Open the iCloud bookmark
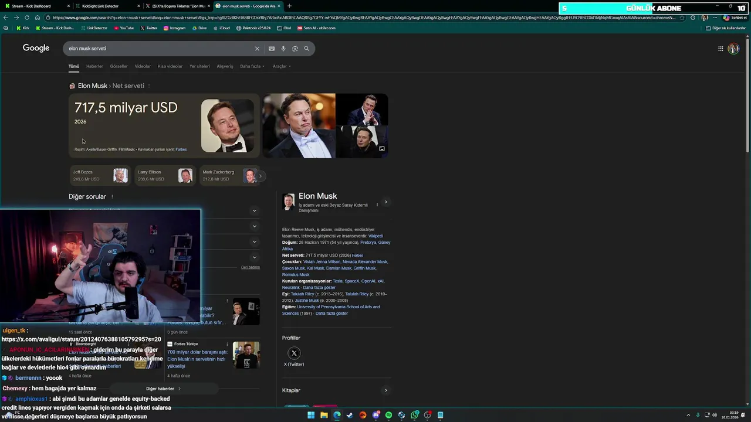This screenshot has height=422, width=751. pos(222,28)
